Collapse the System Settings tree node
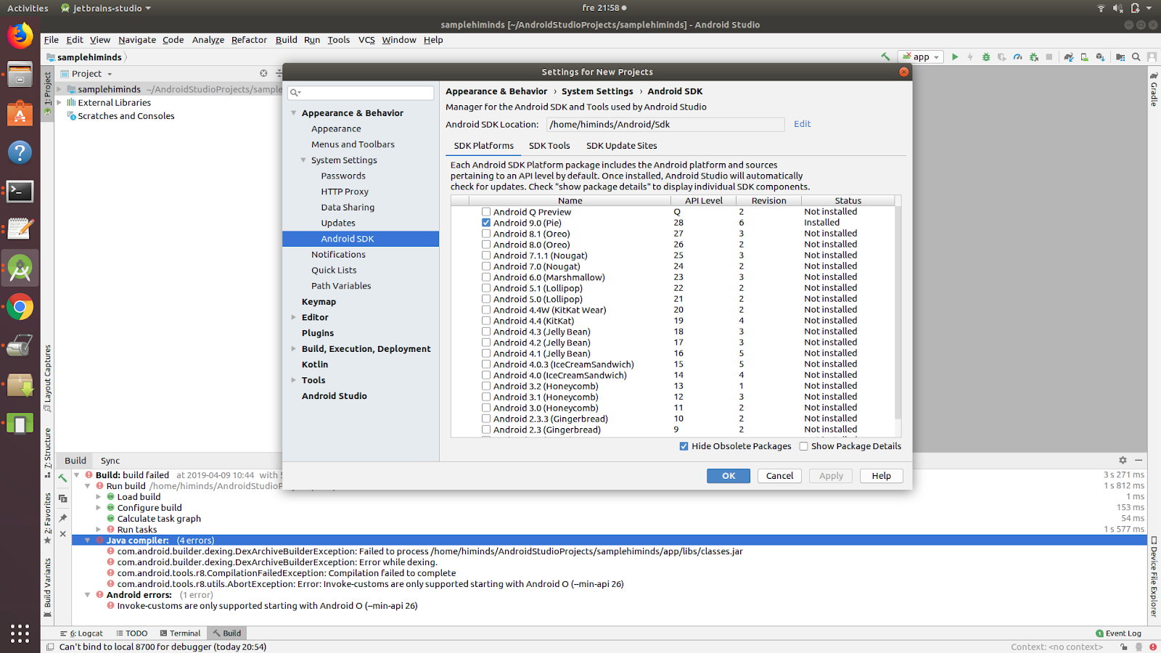 coord(303,160)
